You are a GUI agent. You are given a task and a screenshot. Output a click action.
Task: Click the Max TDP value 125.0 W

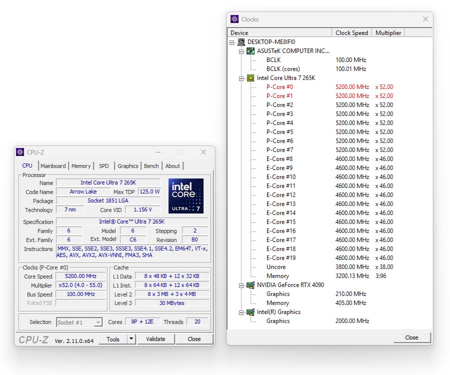pyautogui.click(x=149, y=191)
